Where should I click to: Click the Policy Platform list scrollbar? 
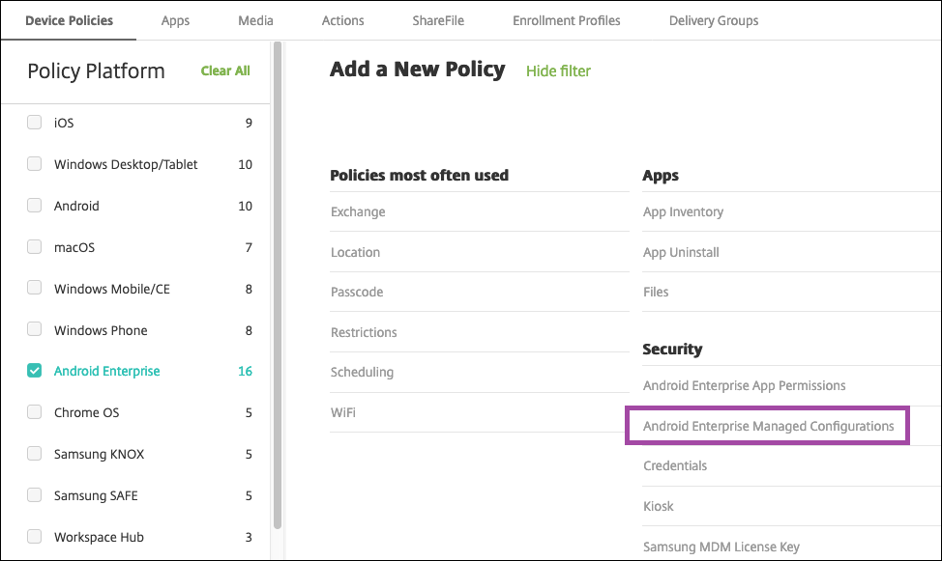click(278, 290)
